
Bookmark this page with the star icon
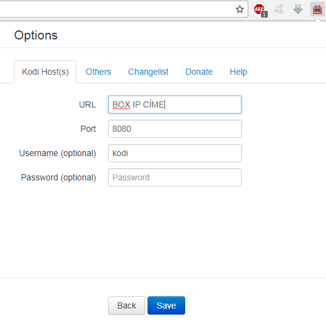[239, 10]
